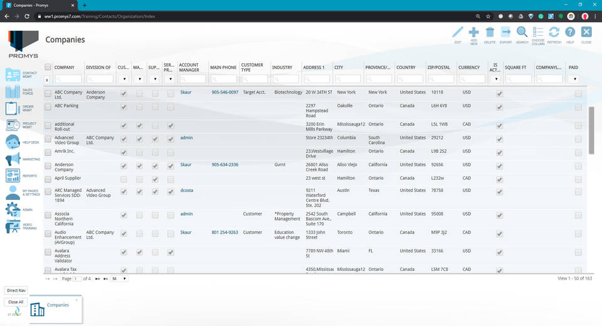Screen dimensions: 602x326
Task: Open a new browser tab
Action: point(85,6)
